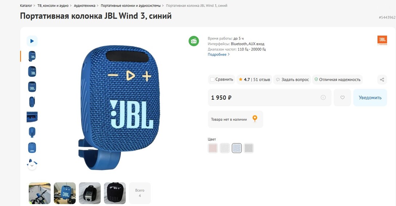Click the green radio feature icon

tap(194, 41)
